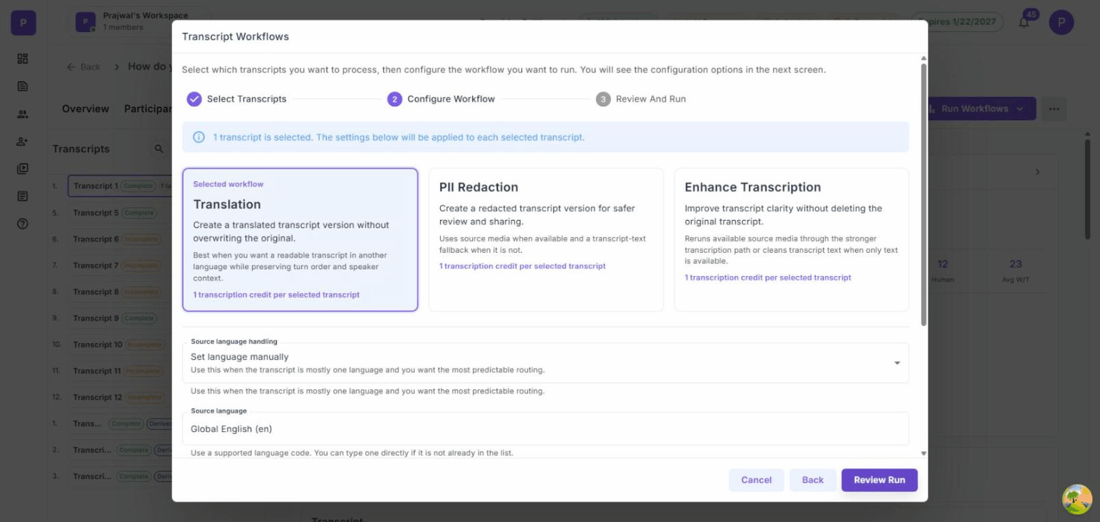The width and height of the screenshot is (1100, 522).
Task: Switch to the Overview tab
Action: pyautogui.click(x=85, y=109)
